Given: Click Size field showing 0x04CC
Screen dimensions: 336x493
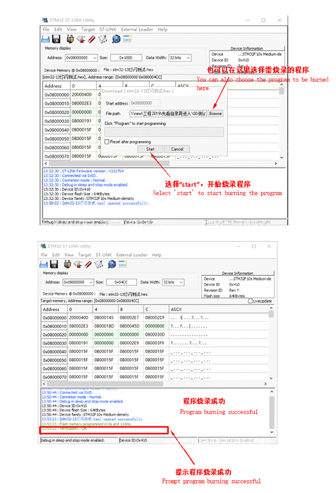Looking at the screenshot, I should [121, 282].
